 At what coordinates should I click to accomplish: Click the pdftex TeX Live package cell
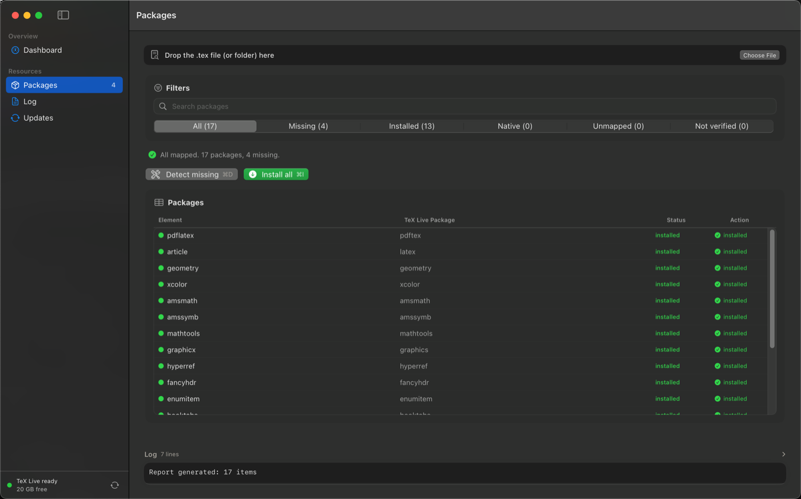click(410, 236)
